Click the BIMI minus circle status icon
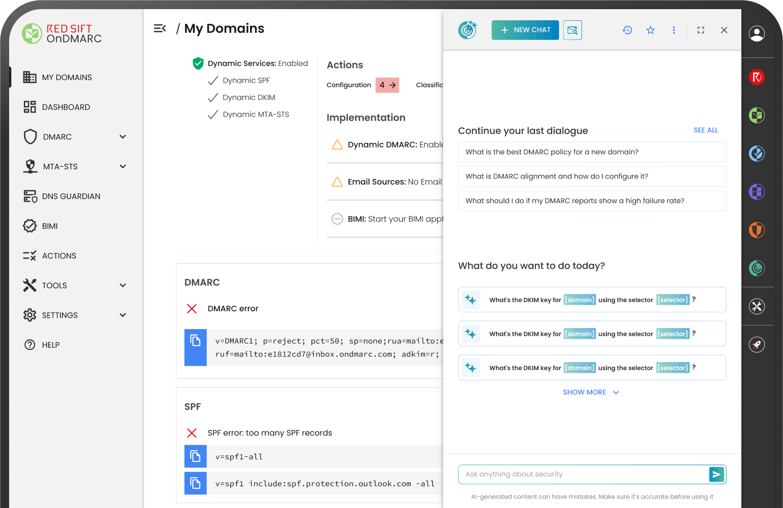The width and height of the screenshot is (783, 508). 337,219
